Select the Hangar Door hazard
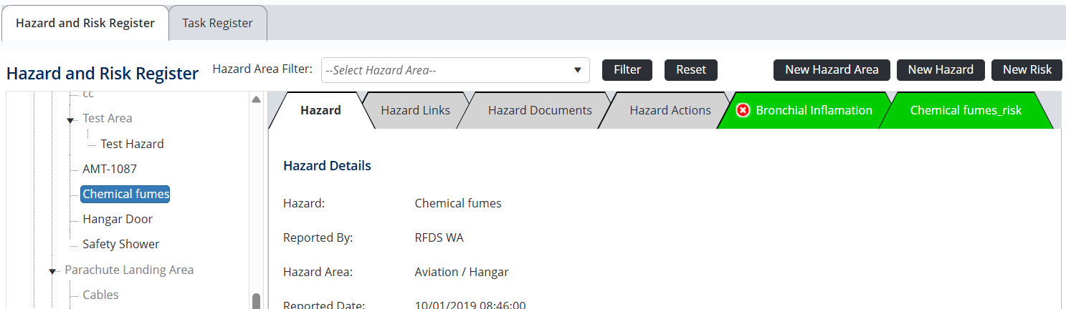1066x309 pixels. 118,219
